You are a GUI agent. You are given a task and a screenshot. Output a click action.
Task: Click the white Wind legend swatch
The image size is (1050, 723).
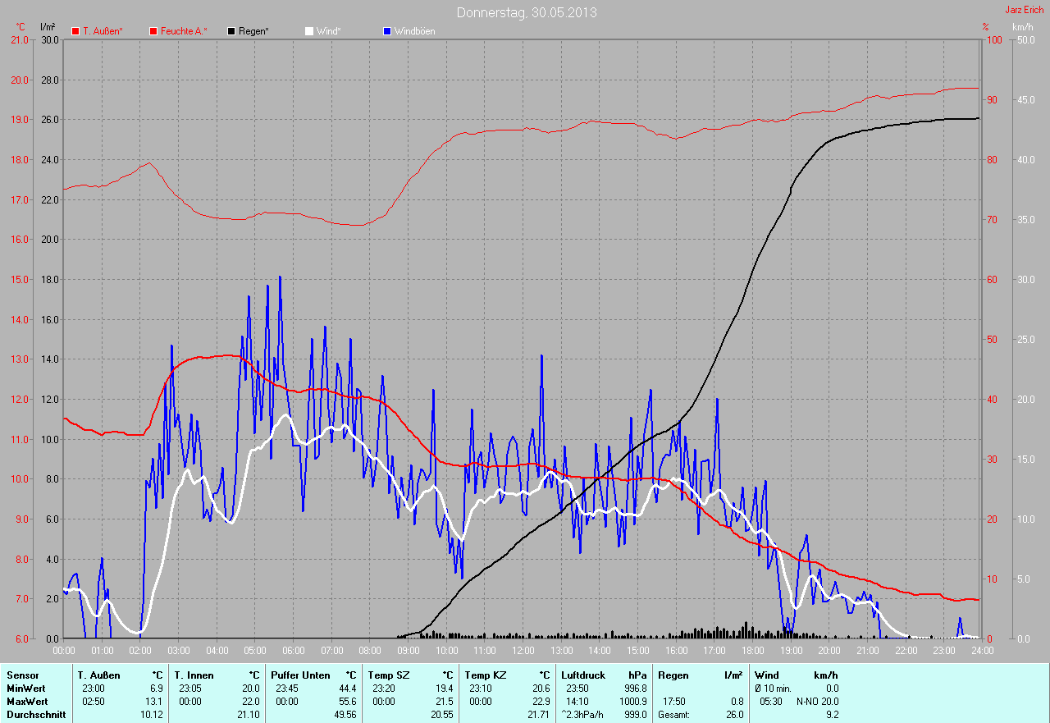308,31
